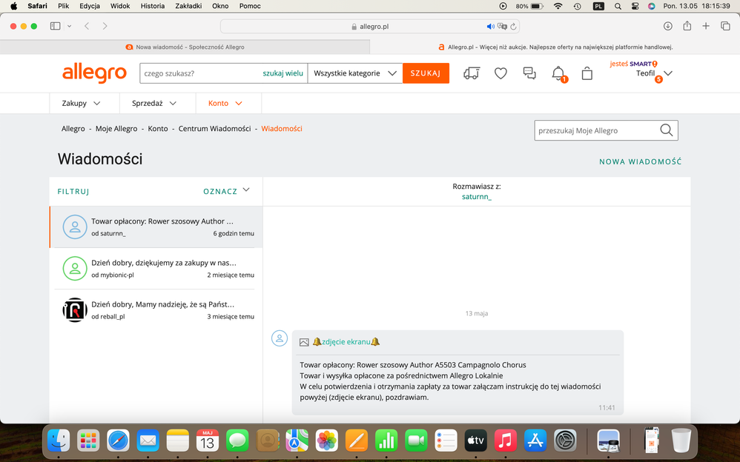Open conversation 'Towar opłacony: Rower szosowy Author'
The height and width of the screenshot is (462, 740).
156,227
